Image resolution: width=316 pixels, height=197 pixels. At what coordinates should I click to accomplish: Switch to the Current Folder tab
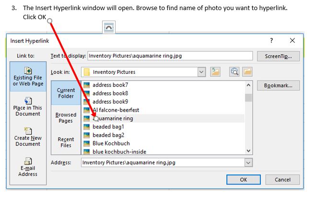pyautogui.click(x=66, y=93)
